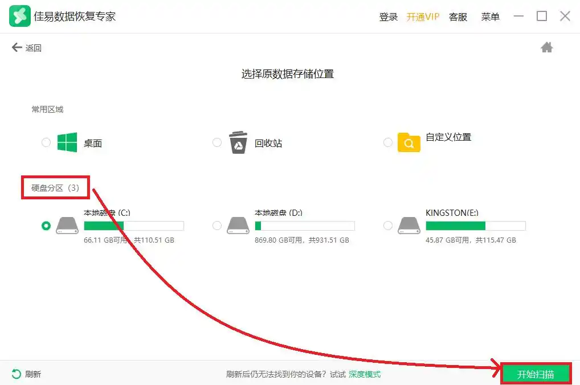Click the yellow custom location folder icon
The height and width of the screenshot is (385, 580).
[409, 143]
